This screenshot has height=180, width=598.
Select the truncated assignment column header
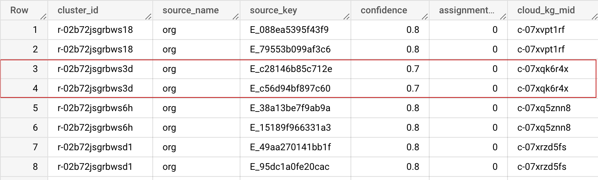pyautogui.click(x=466, y=10)
